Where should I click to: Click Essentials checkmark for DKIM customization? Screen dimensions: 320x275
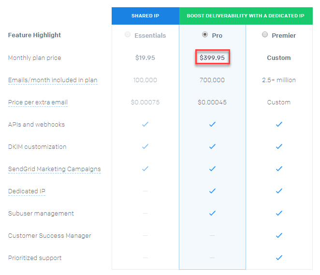145,146
